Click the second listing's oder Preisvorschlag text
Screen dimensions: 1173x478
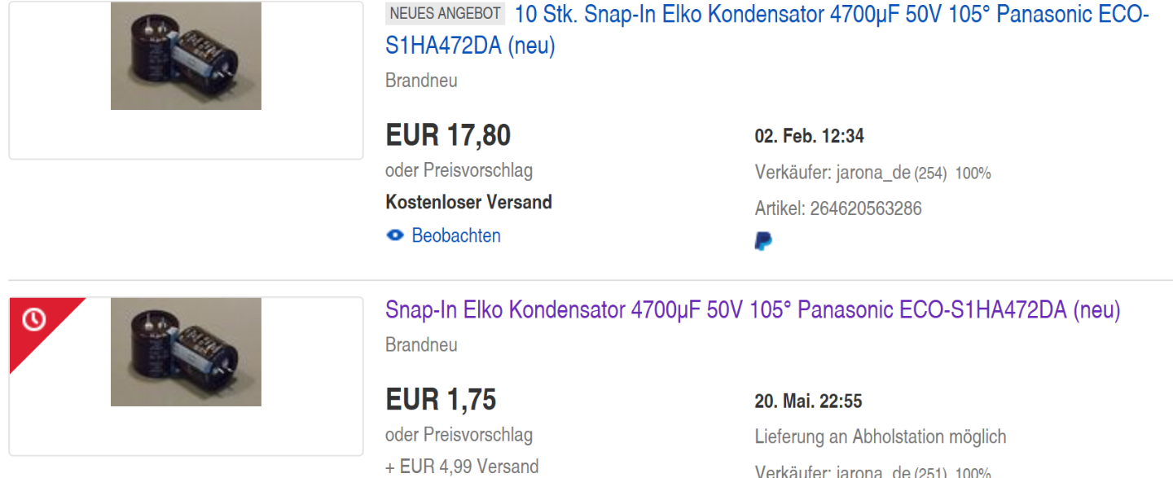pyautogui.click(x=459, y=434)
